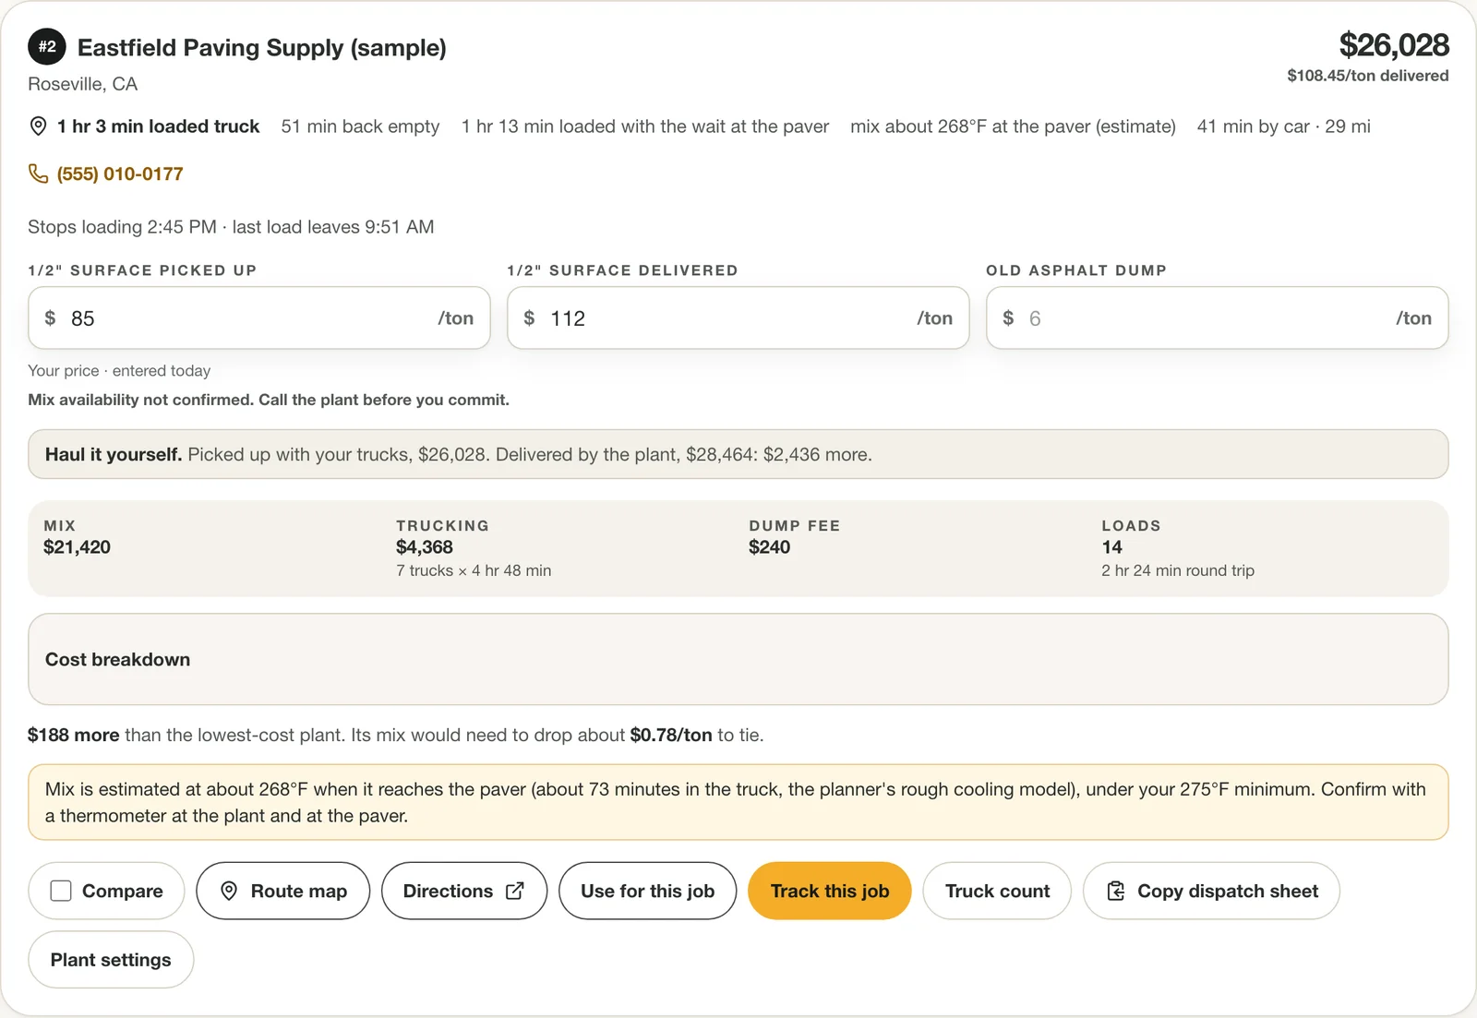Click the Eastfield Paving Supply (sample) title

click(262, 48)
